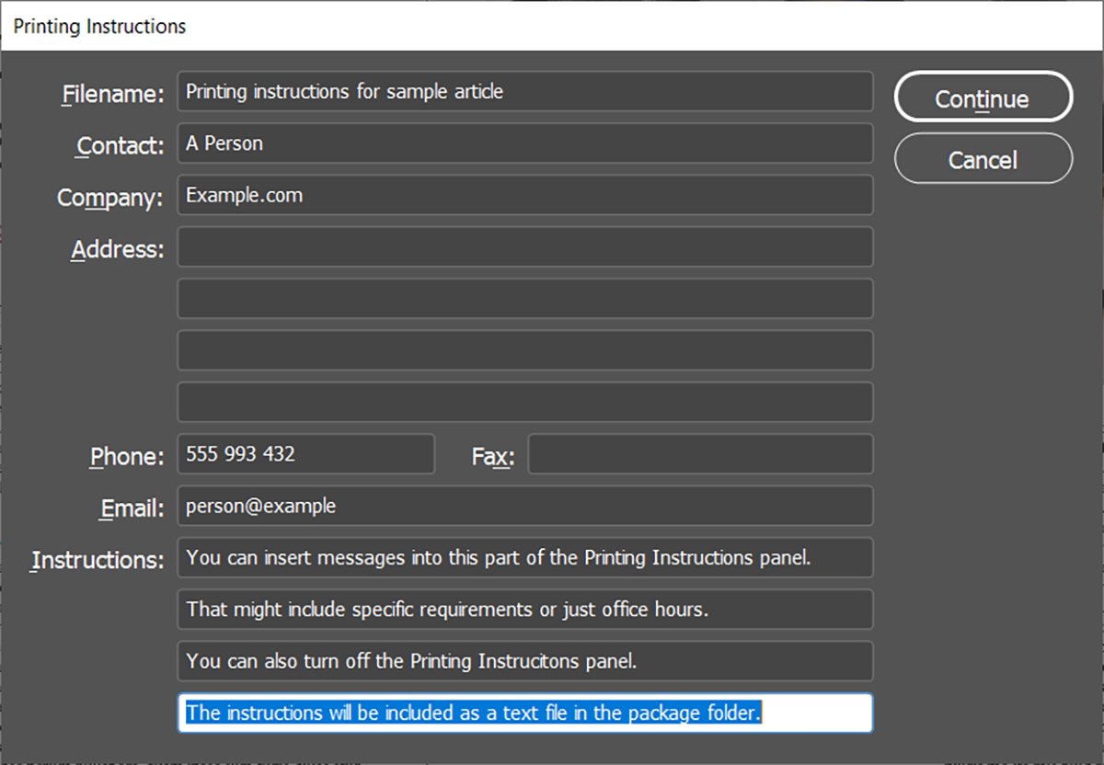1104x765 pixels.
Task: Click the Company label
Action: point(110,198)
